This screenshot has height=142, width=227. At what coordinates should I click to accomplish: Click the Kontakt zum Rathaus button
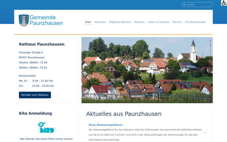35,95
